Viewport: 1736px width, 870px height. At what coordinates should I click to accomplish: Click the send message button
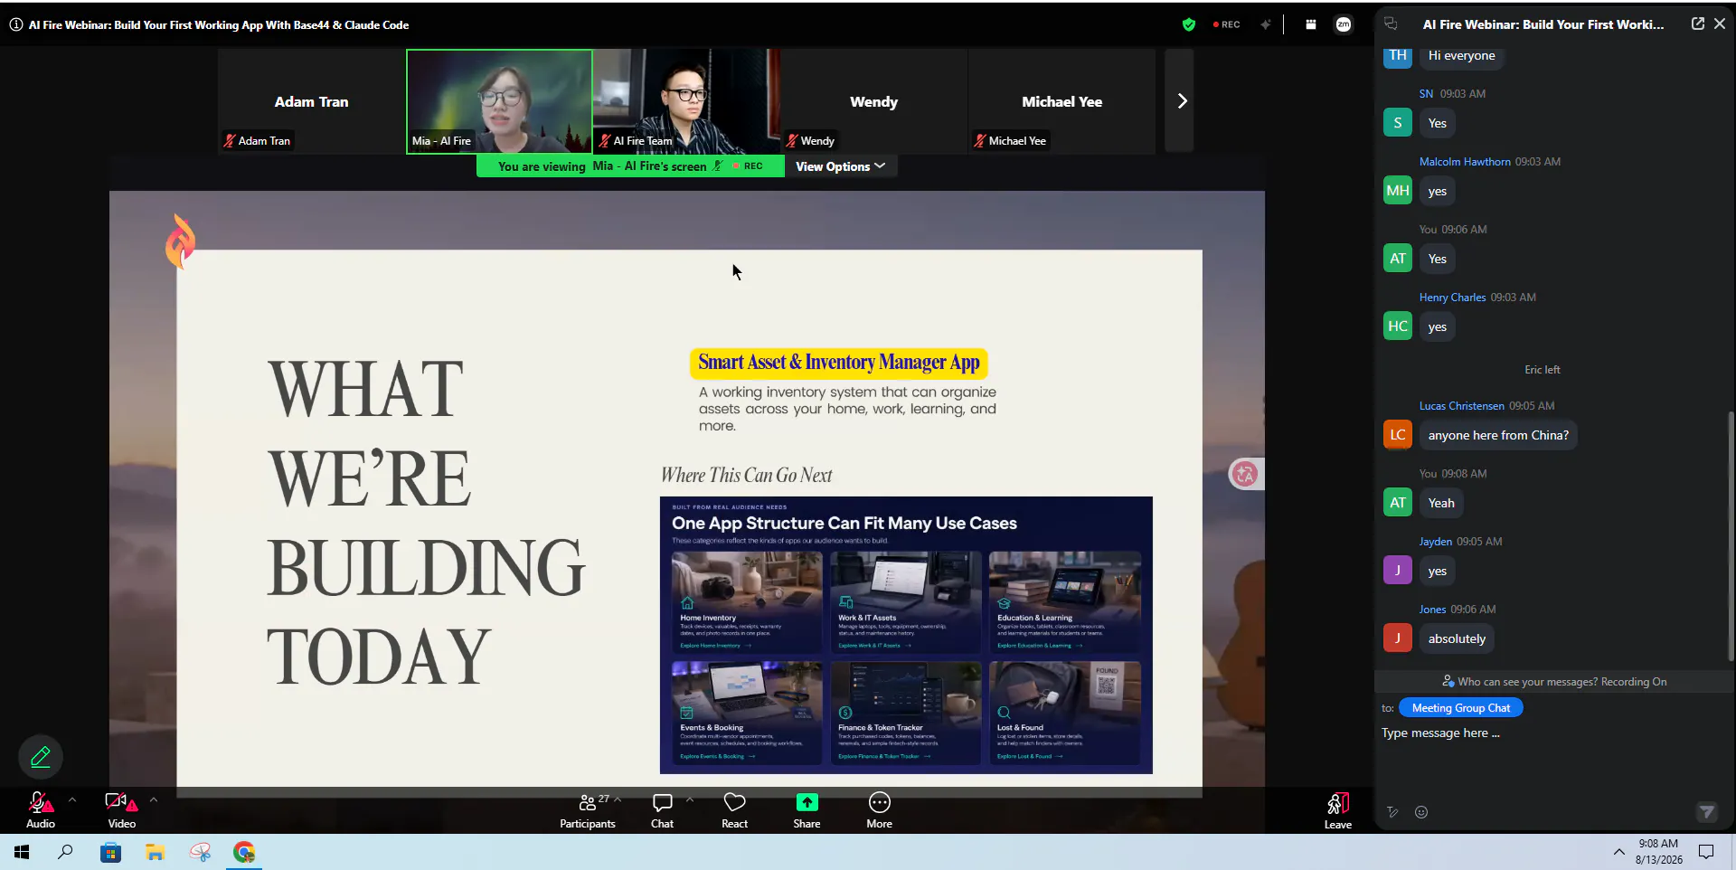pos(1706,812)
